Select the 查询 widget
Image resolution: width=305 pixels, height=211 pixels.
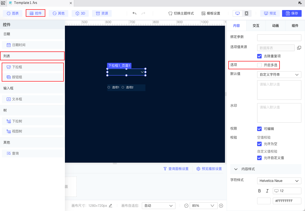tap(32, 153)
